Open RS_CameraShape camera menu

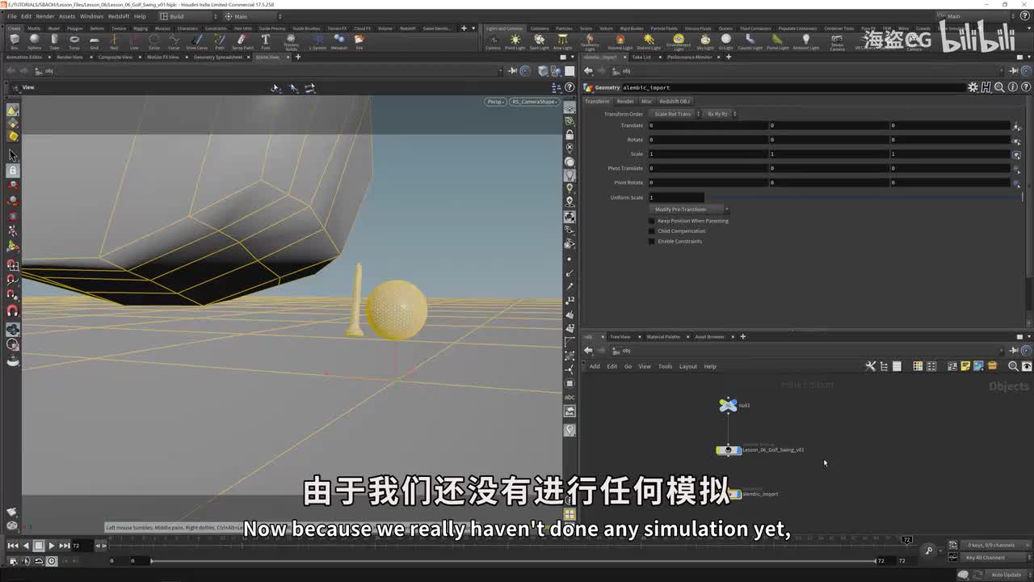535,102
